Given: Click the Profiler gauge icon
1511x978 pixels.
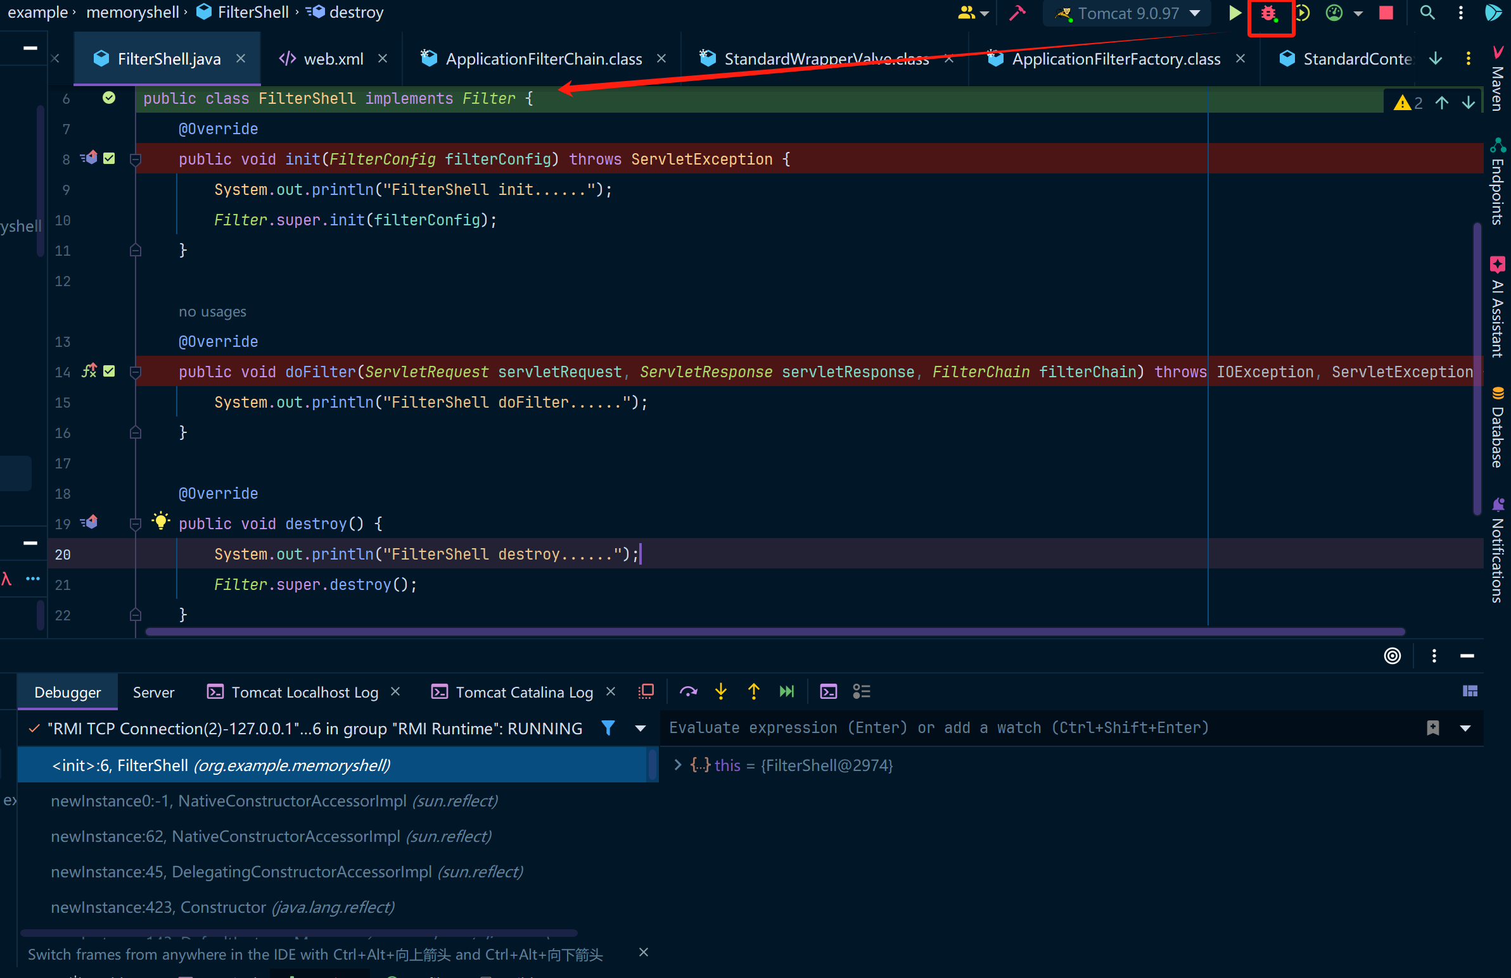Looking at the screenshot, I should (1334, 13).
